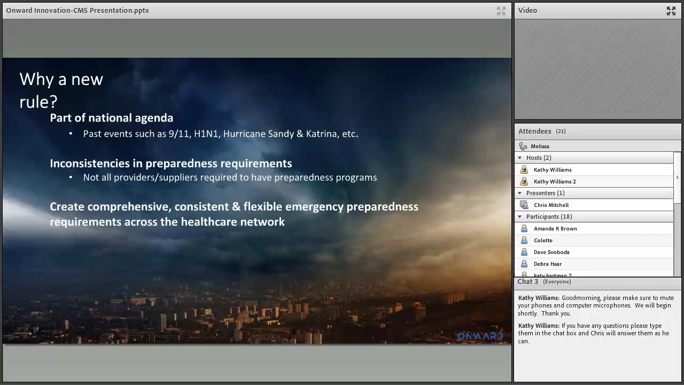Click presenter icon beside Chris Mitchell
The height and width of the screenshot is (385, 684).
click(x=524, y=205)
